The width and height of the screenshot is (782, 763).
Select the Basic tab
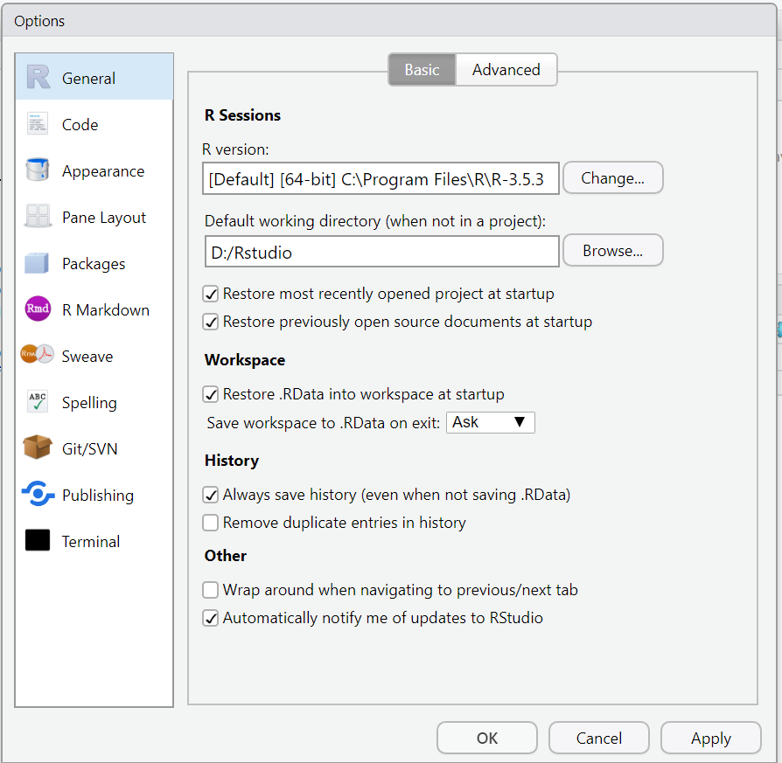coord(422,69)
